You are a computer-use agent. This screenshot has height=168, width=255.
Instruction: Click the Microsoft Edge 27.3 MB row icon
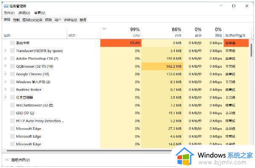(12, 129)
